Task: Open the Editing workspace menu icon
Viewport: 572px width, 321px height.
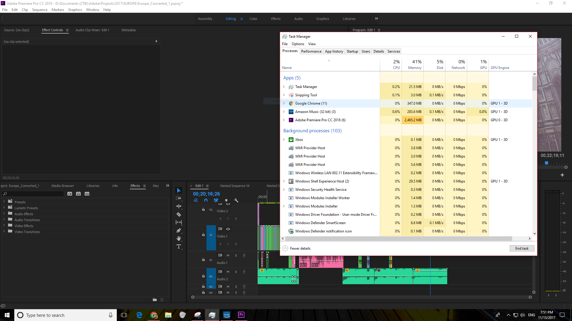Action: coord(242,19)
